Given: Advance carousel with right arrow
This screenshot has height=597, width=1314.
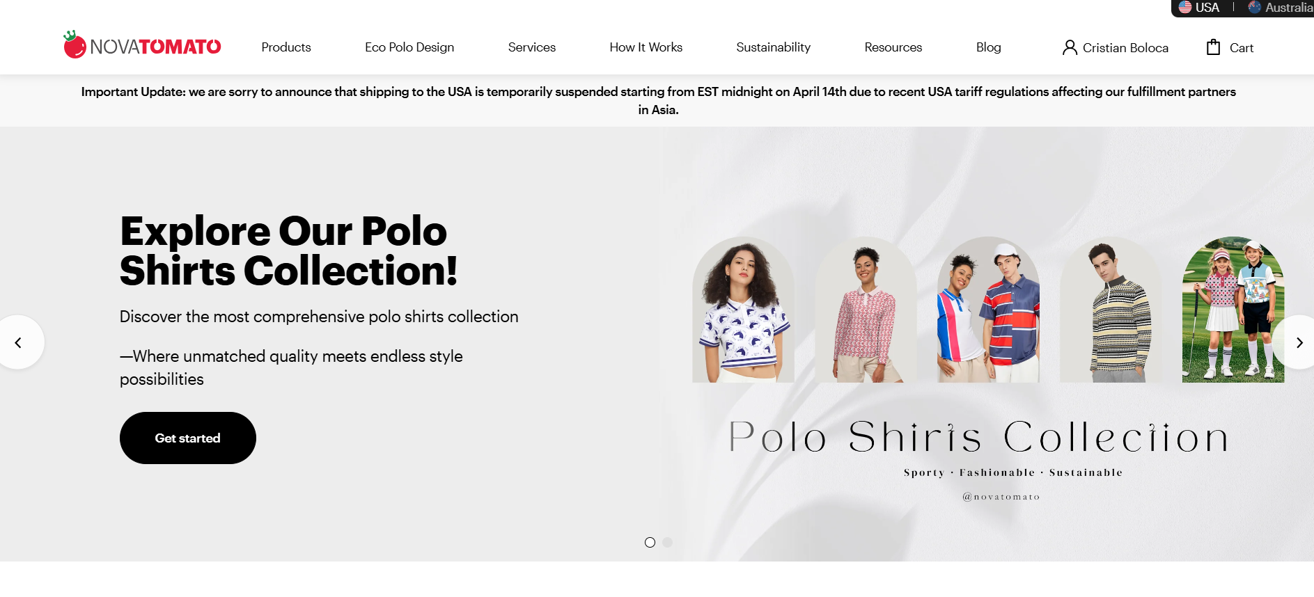Looking at the screenshot, I should 1299,342.
